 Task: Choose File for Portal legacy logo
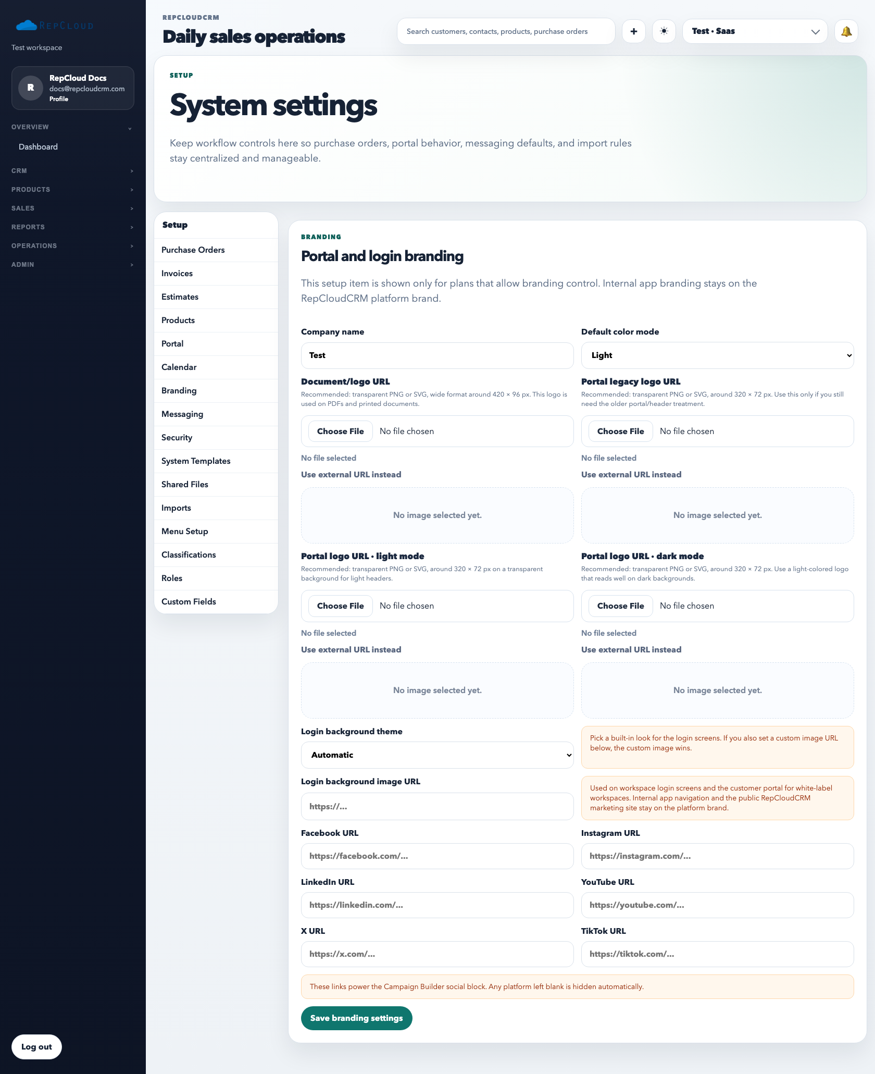pos(621,431)
